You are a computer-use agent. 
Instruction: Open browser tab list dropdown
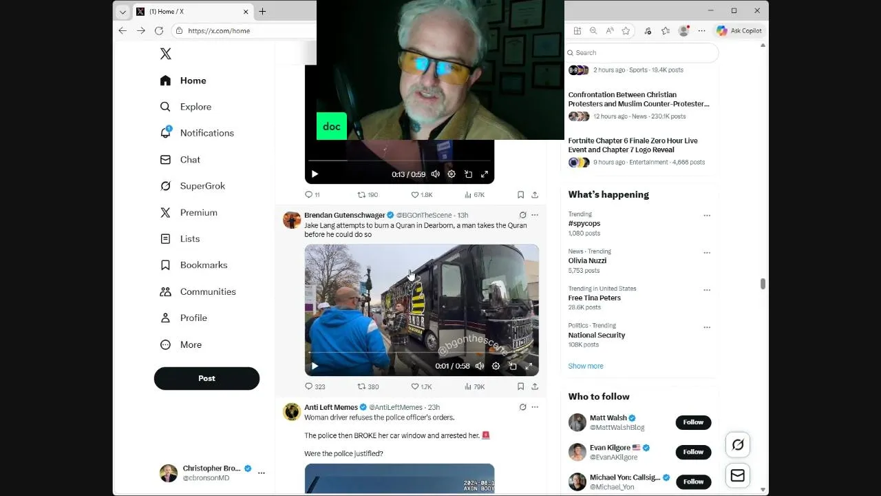pos(123,12)
